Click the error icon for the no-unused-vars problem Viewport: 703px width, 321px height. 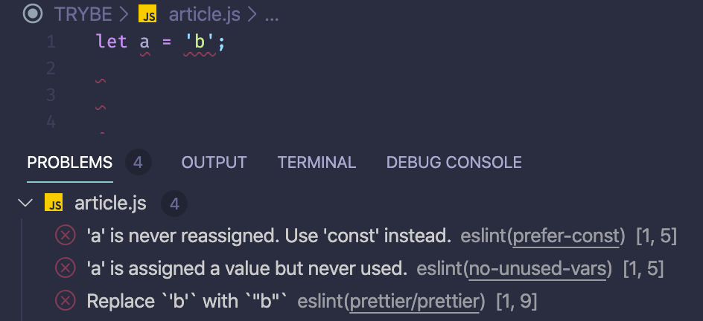coord(66,267)
